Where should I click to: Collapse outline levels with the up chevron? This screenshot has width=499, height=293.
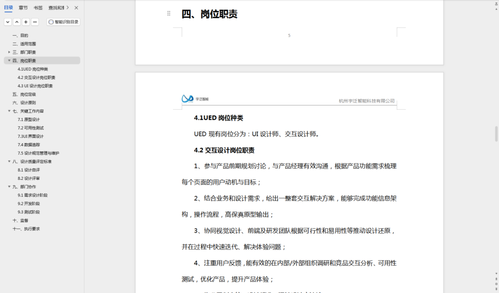click(17, 22)
